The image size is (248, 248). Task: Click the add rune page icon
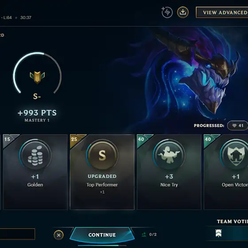(167, 12)
